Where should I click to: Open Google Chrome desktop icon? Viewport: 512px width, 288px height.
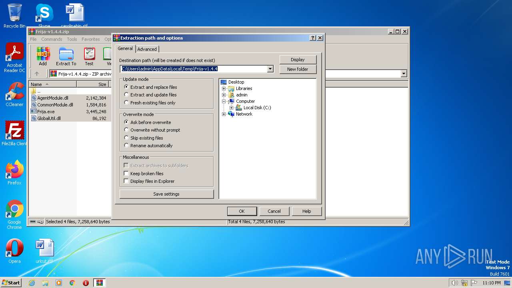click(x=14, y=214)
